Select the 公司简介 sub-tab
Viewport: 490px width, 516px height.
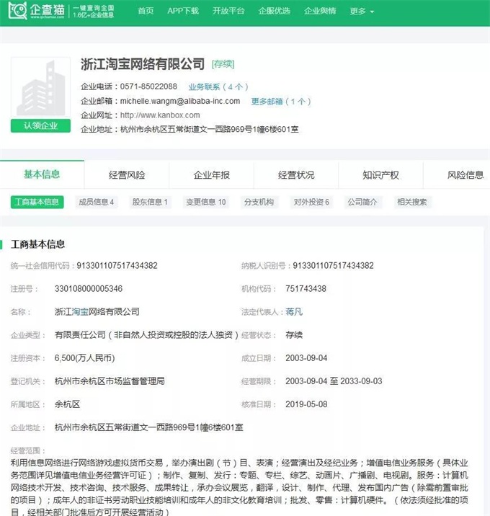pos(362,202)
